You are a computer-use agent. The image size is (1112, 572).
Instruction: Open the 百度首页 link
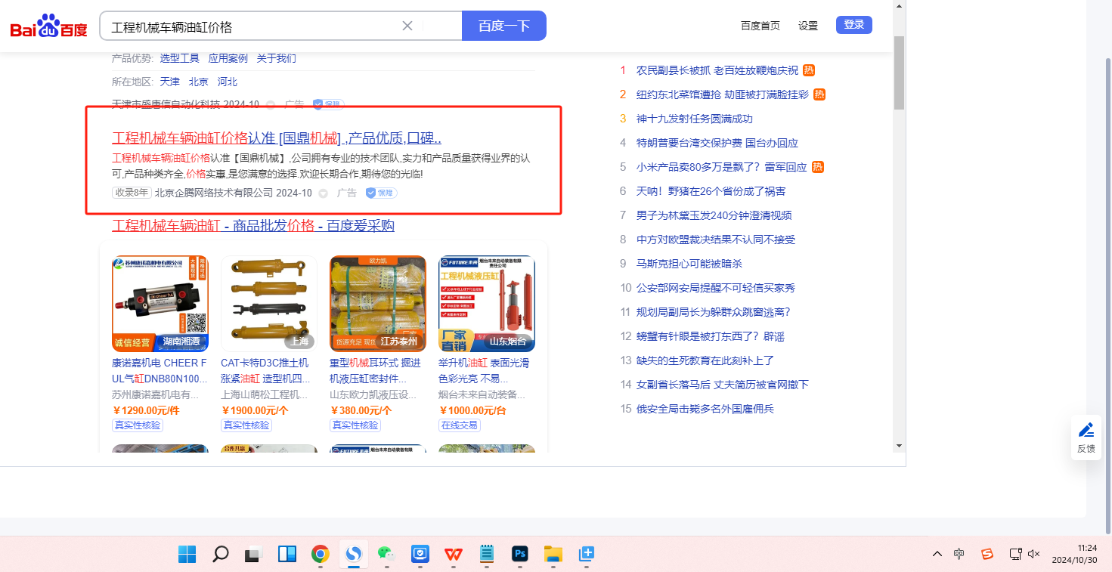pos(760,26)
